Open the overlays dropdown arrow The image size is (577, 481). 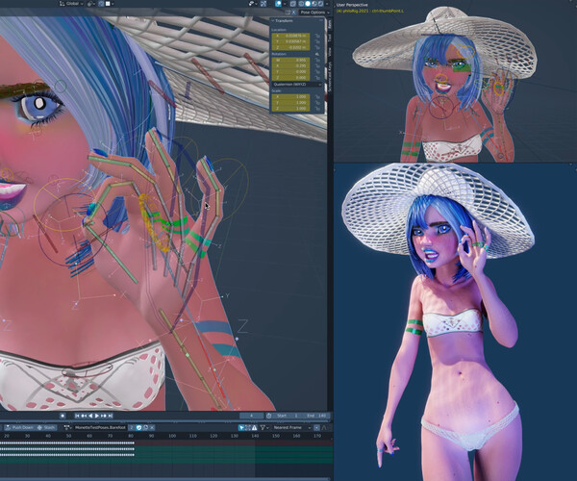click(x=285, y=4)
